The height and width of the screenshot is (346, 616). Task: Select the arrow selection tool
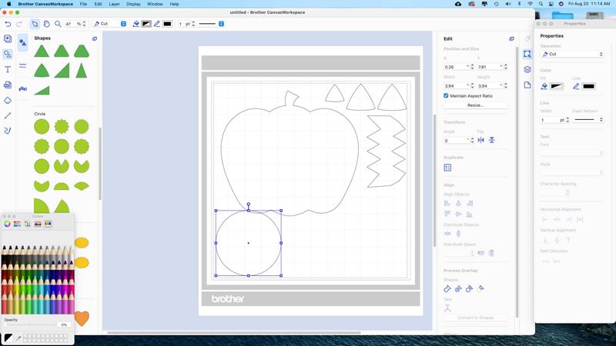(35, 24)
